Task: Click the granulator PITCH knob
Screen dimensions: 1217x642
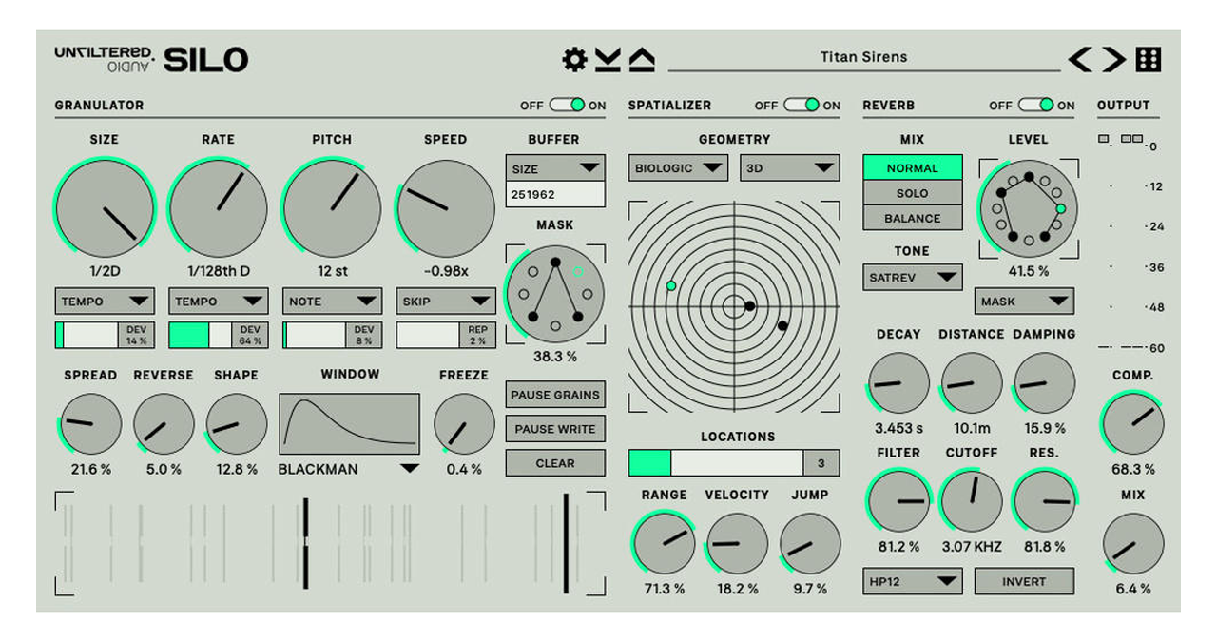Action: pyautogui.click(x=332, y=208)
